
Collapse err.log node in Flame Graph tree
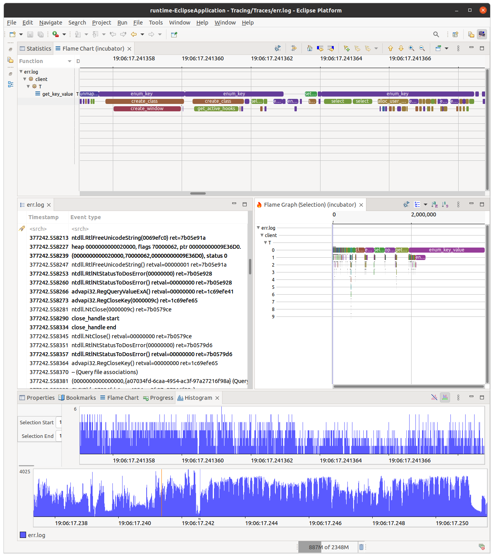click(x=258, y=228)
